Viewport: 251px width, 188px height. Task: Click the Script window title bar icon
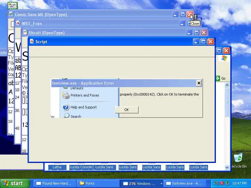tap(32, 41)
